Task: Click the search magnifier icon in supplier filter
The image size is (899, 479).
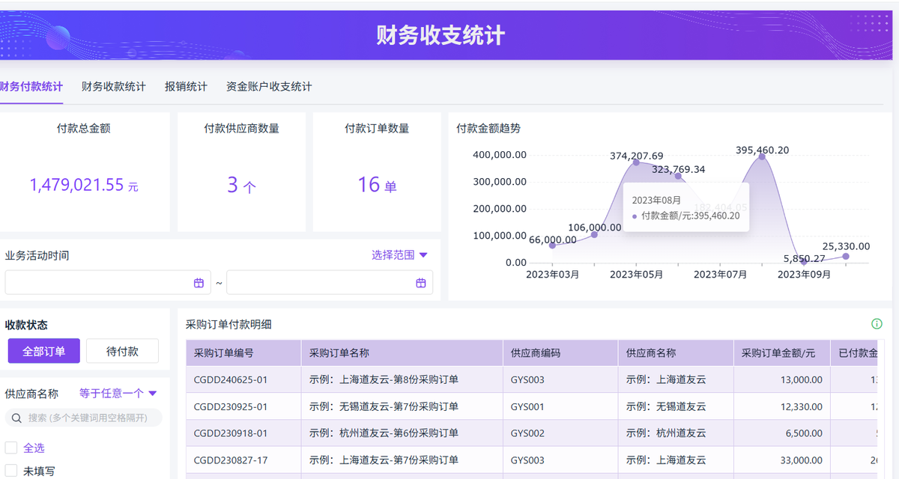Action: point(16,418)
